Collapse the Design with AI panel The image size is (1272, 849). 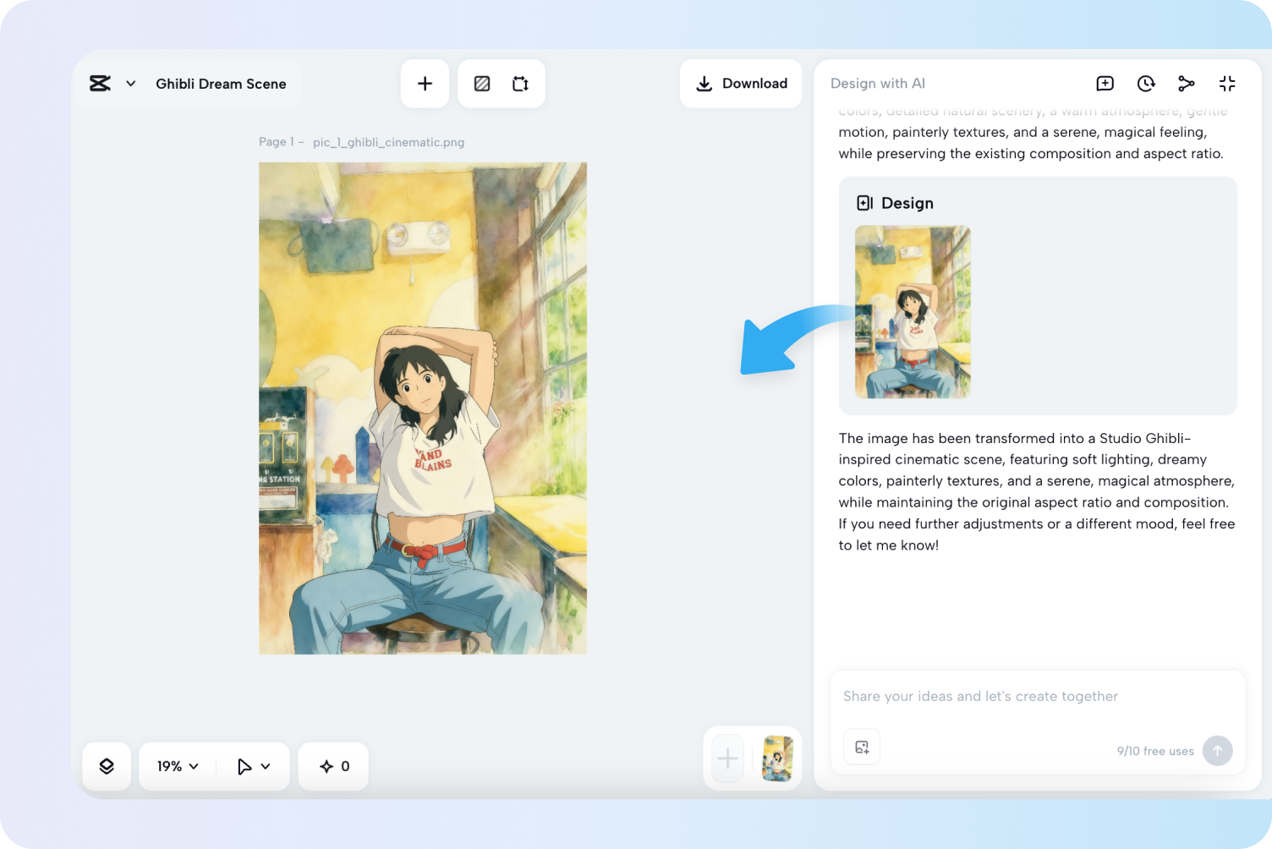1226,84
